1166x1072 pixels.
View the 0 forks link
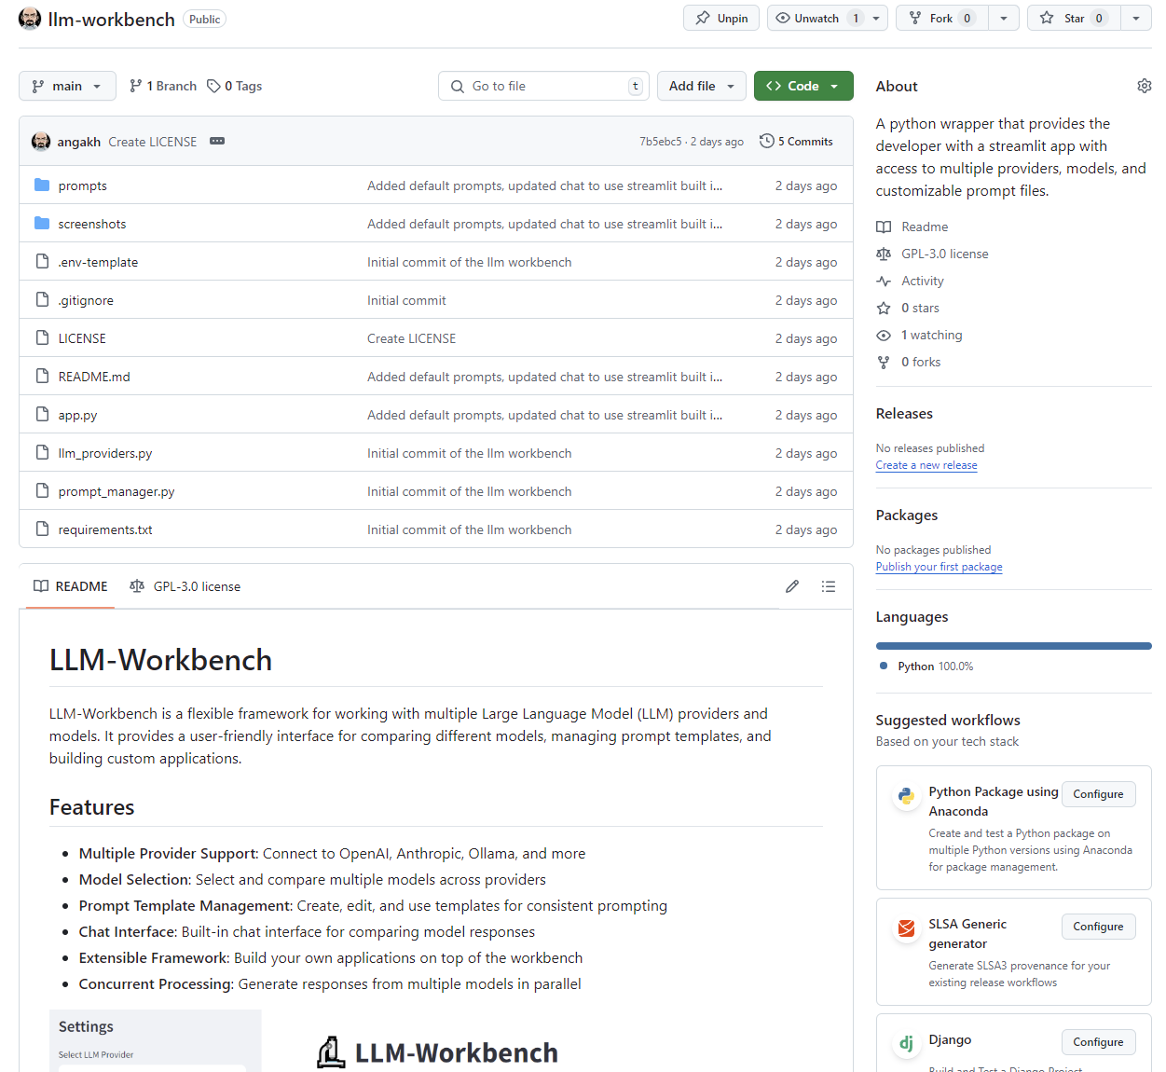(909, 362)
